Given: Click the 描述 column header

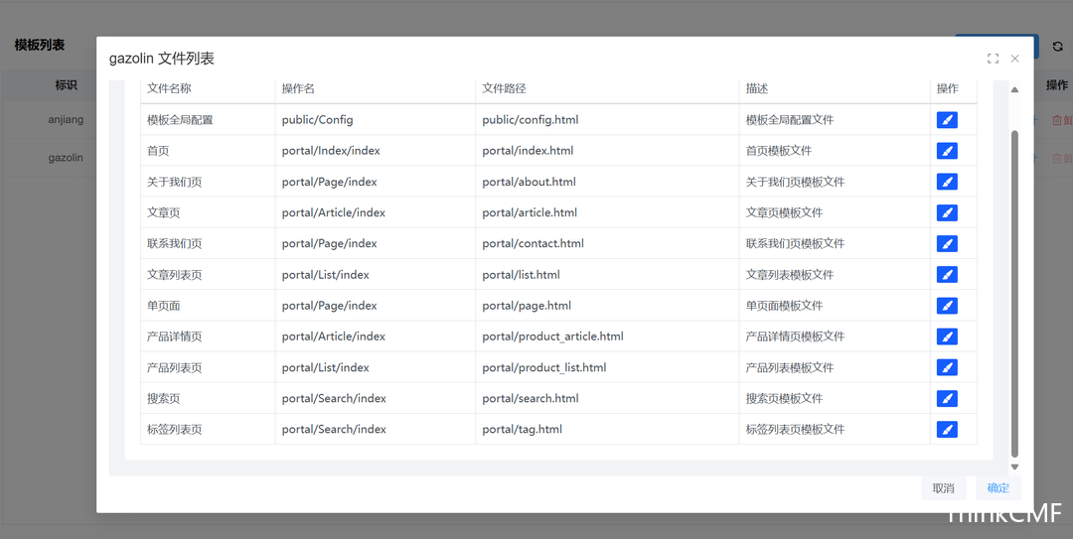Looking at the screenshot, I should pos(757,88).
